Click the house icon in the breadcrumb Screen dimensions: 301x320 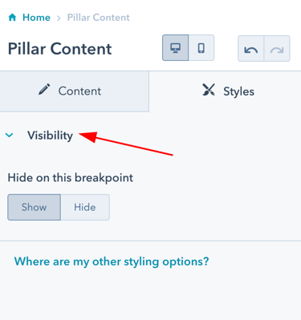(12, 18)
